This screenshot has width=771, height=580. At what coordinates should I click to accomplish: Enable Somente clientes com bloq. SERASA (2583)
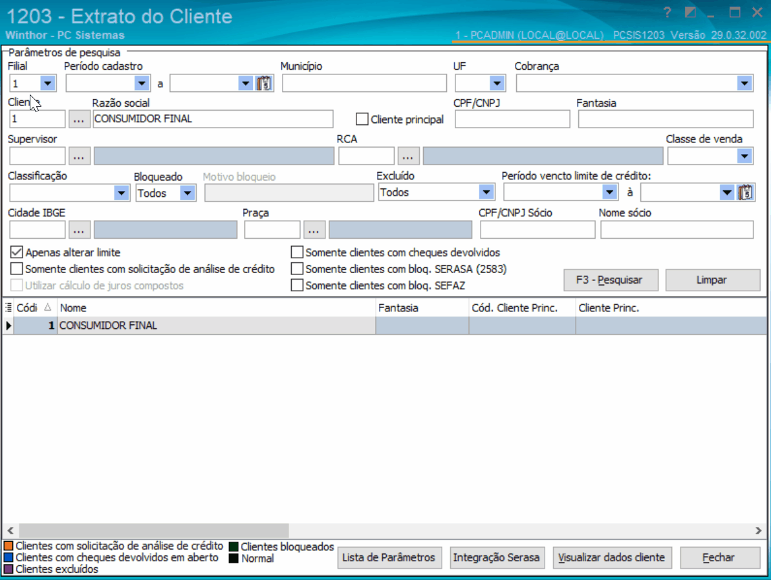[x=297, y=269]
